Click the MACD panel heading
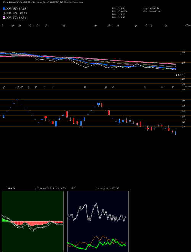191x252 pixels. coord(11,189)
